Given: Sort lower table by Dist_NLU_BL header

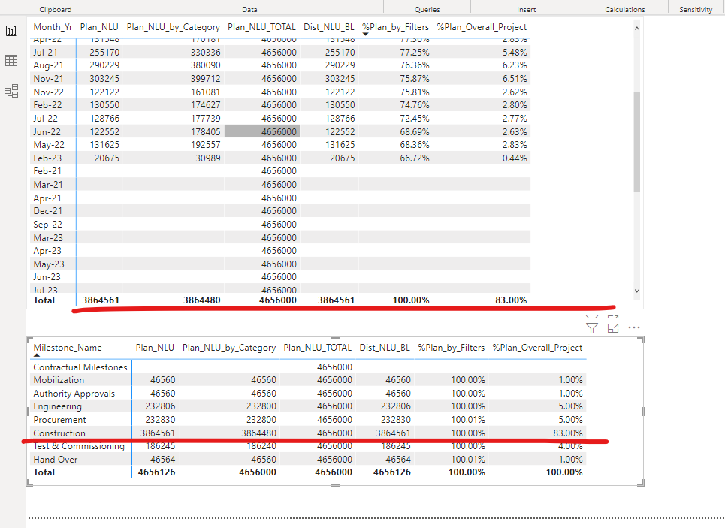Looking at the screenshot, I should [385, 348].
